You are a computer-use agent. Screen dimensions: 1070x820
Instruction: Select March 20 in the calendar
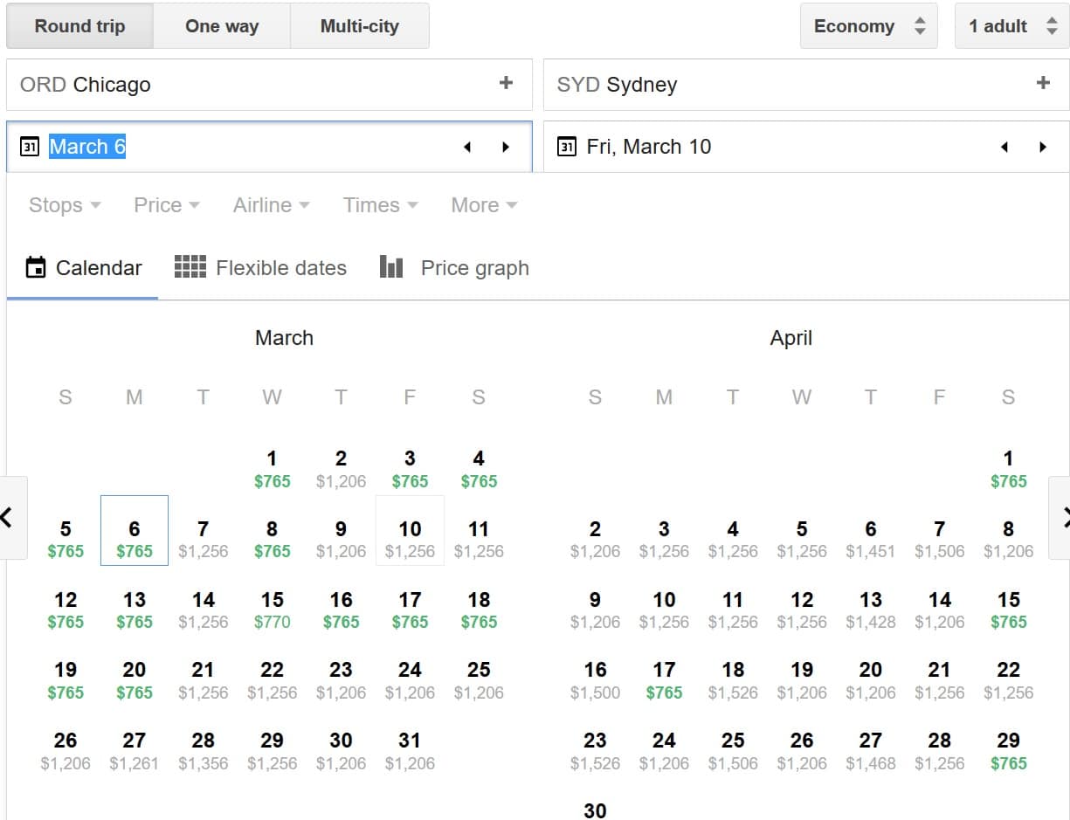tap(135, 680)
